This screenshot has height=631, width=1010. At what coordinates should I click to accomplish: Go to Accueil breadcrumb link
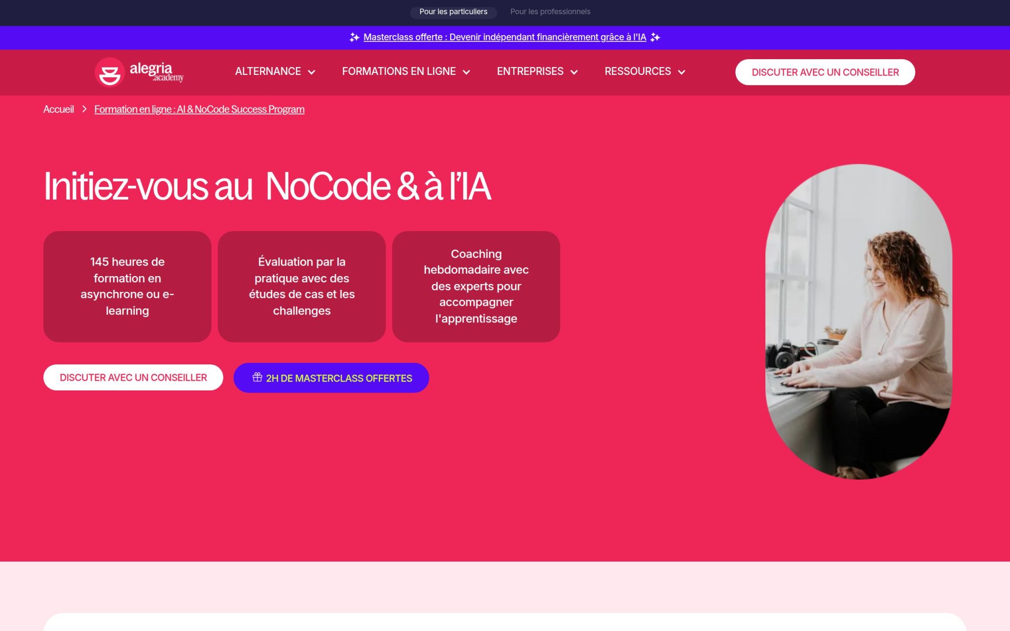point(59,109)
